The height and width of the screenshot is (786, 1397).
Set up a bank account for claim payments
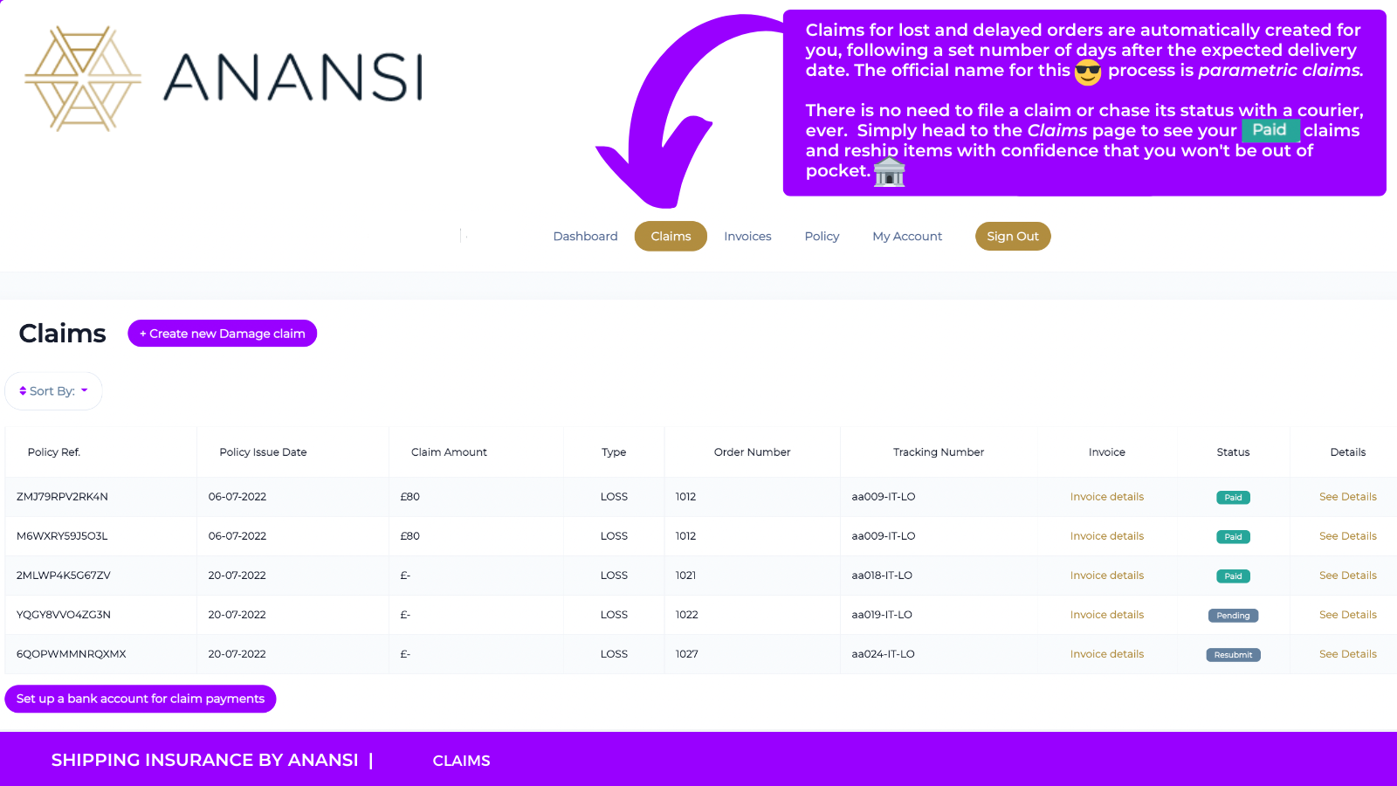141,699
